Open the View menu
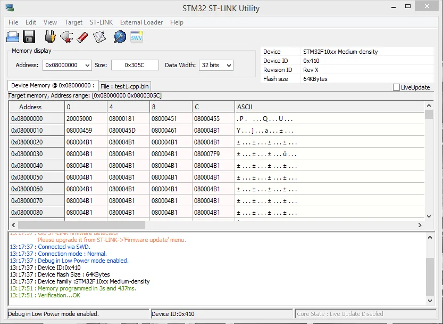Screen dimensions: 443x324 [50, 22]
